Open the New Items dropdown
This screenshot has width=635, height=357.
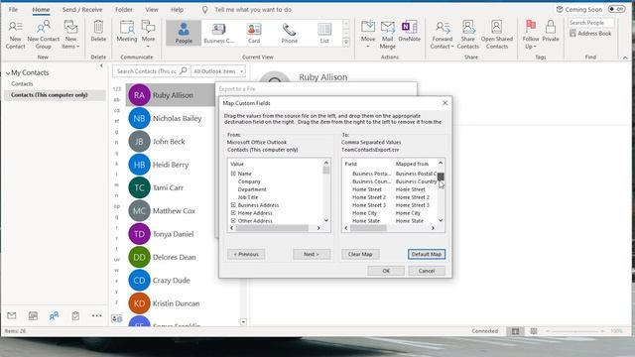click(70, 35)
